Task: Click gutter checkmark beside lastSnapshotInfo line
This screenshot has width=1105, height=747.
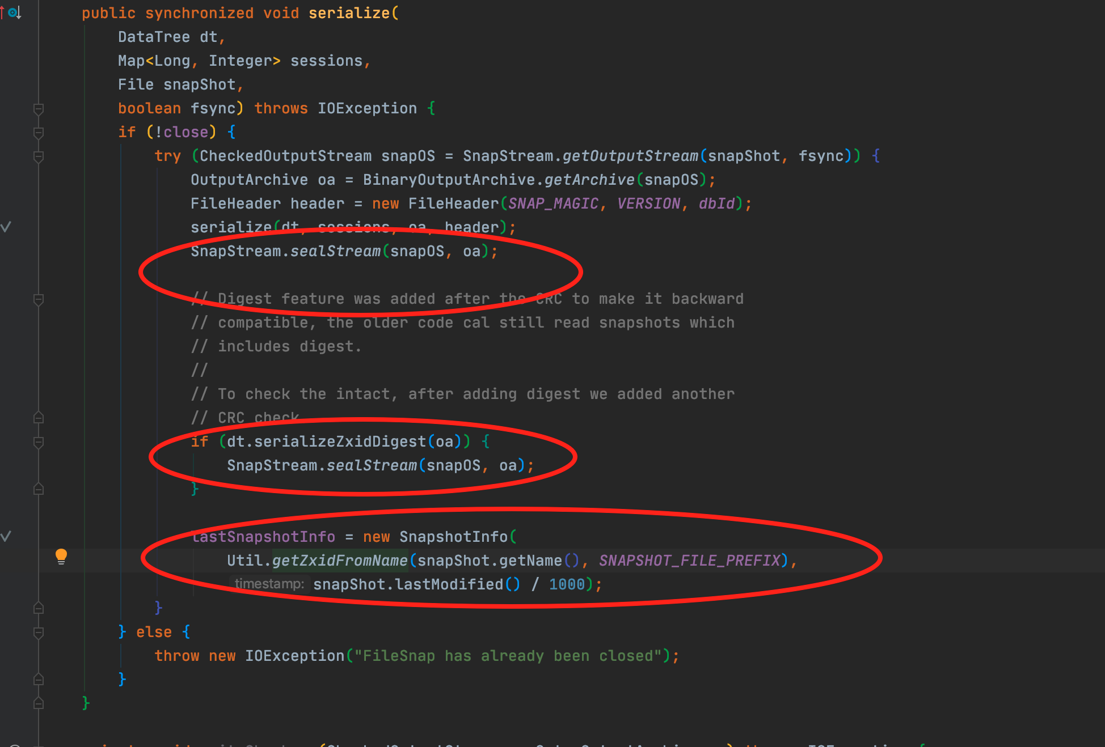Action: click(x=6, y=536)
